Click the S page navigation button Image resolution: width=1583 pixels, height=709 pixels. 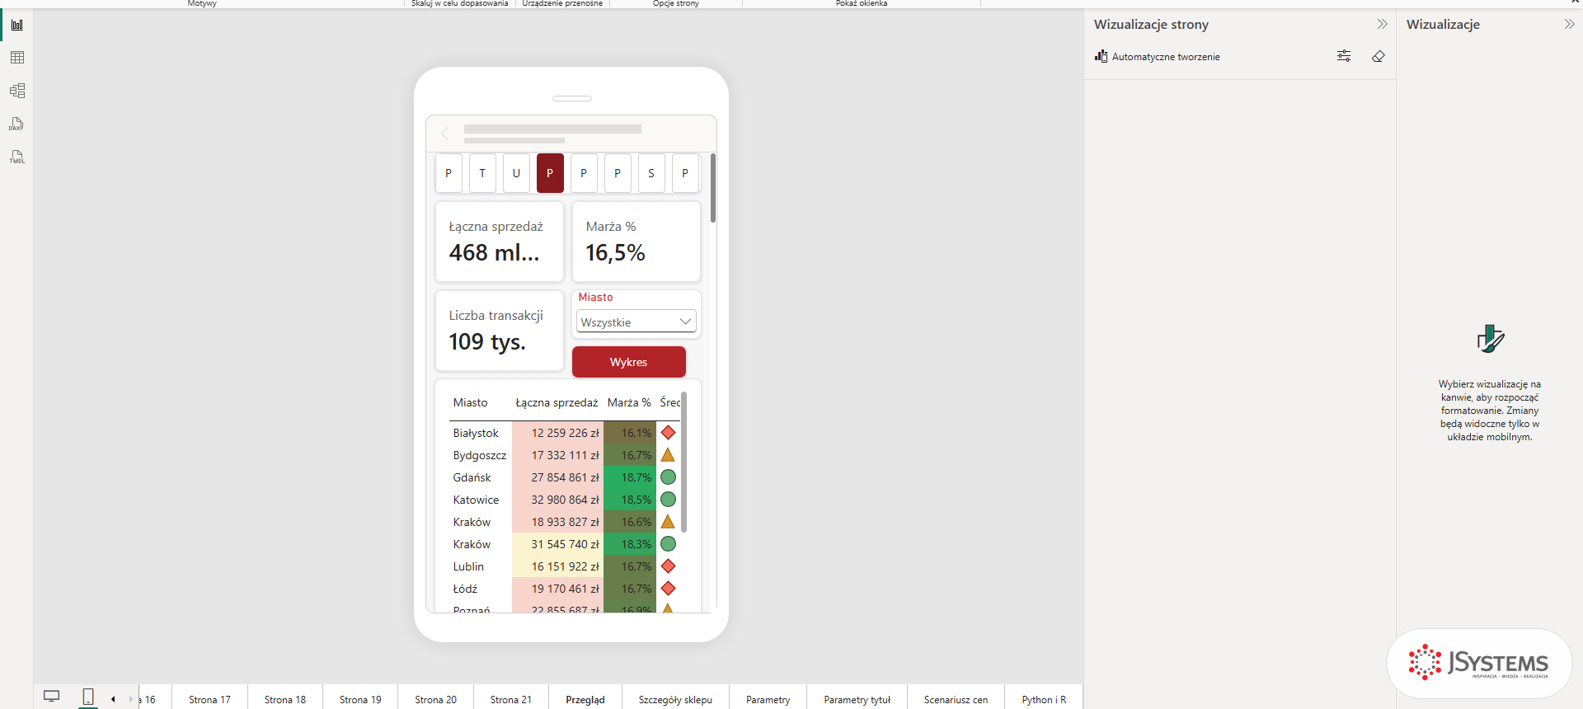[651, 173]
